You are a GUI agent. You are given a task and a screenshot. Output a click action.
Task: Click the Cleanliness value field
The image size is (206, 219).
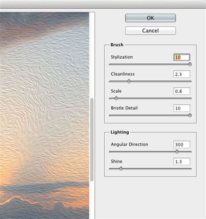click(x=182, y=74)
